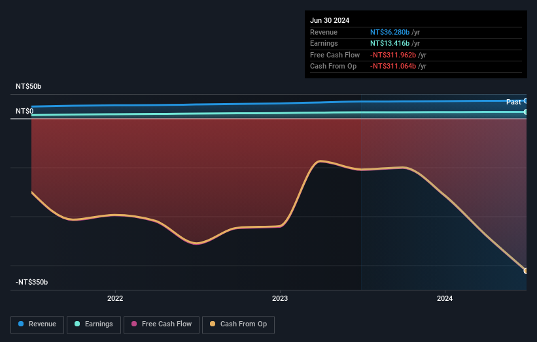
Task: Click the Cash From Op endpoint marker
Action: (526, 271)
